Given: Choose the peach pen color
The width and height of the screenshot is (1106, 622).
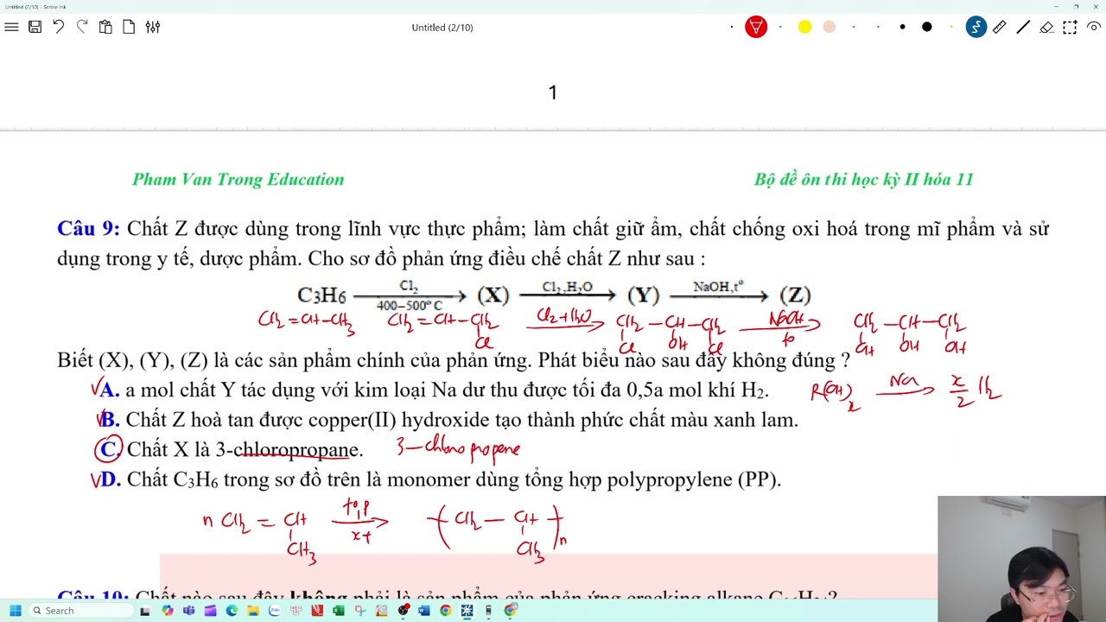Looking at the screenshot, I should tap(829, 27).
